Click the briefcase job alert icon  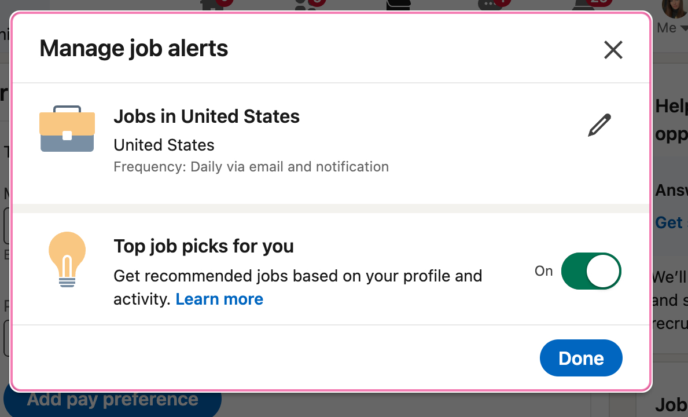pyautogui.click(x=67, y=129)
